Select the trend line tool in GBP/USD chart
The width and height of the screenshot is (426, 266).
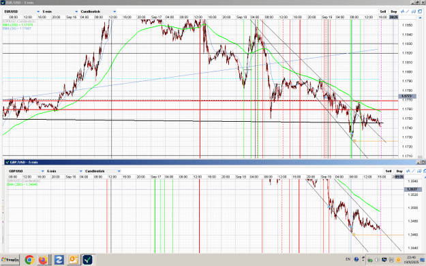[414, 171]
